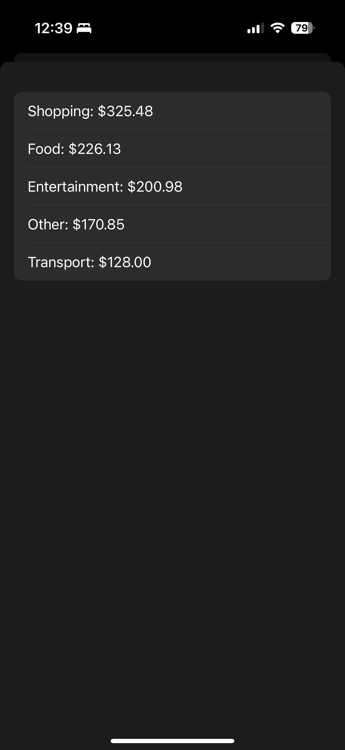The width and height of the screenshot is (345, 750).
Task: Click the $200.98 Entertainment amount
Action: [155, 186]
